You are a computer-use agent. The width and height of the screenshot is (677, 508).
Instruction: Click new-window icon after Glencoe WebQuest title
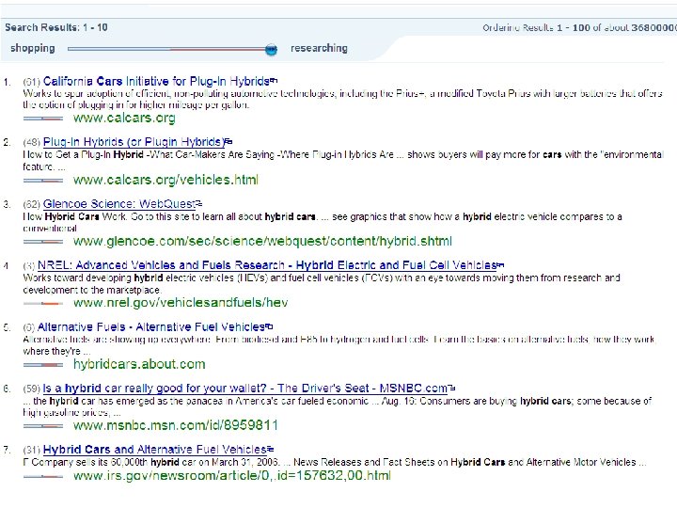click(198, 203)
